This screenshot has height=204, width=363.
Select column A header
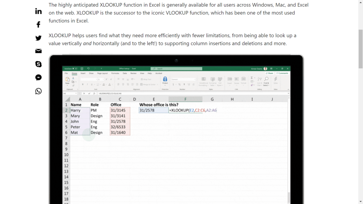click(x=80, y=99)
